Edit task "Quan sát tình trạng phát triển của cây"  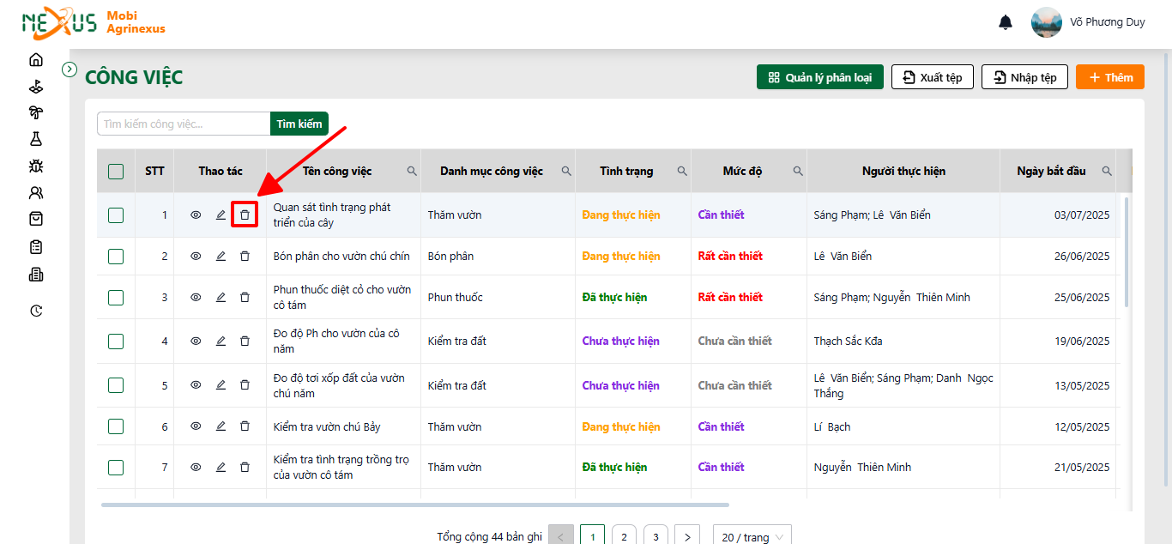(221, 215)
